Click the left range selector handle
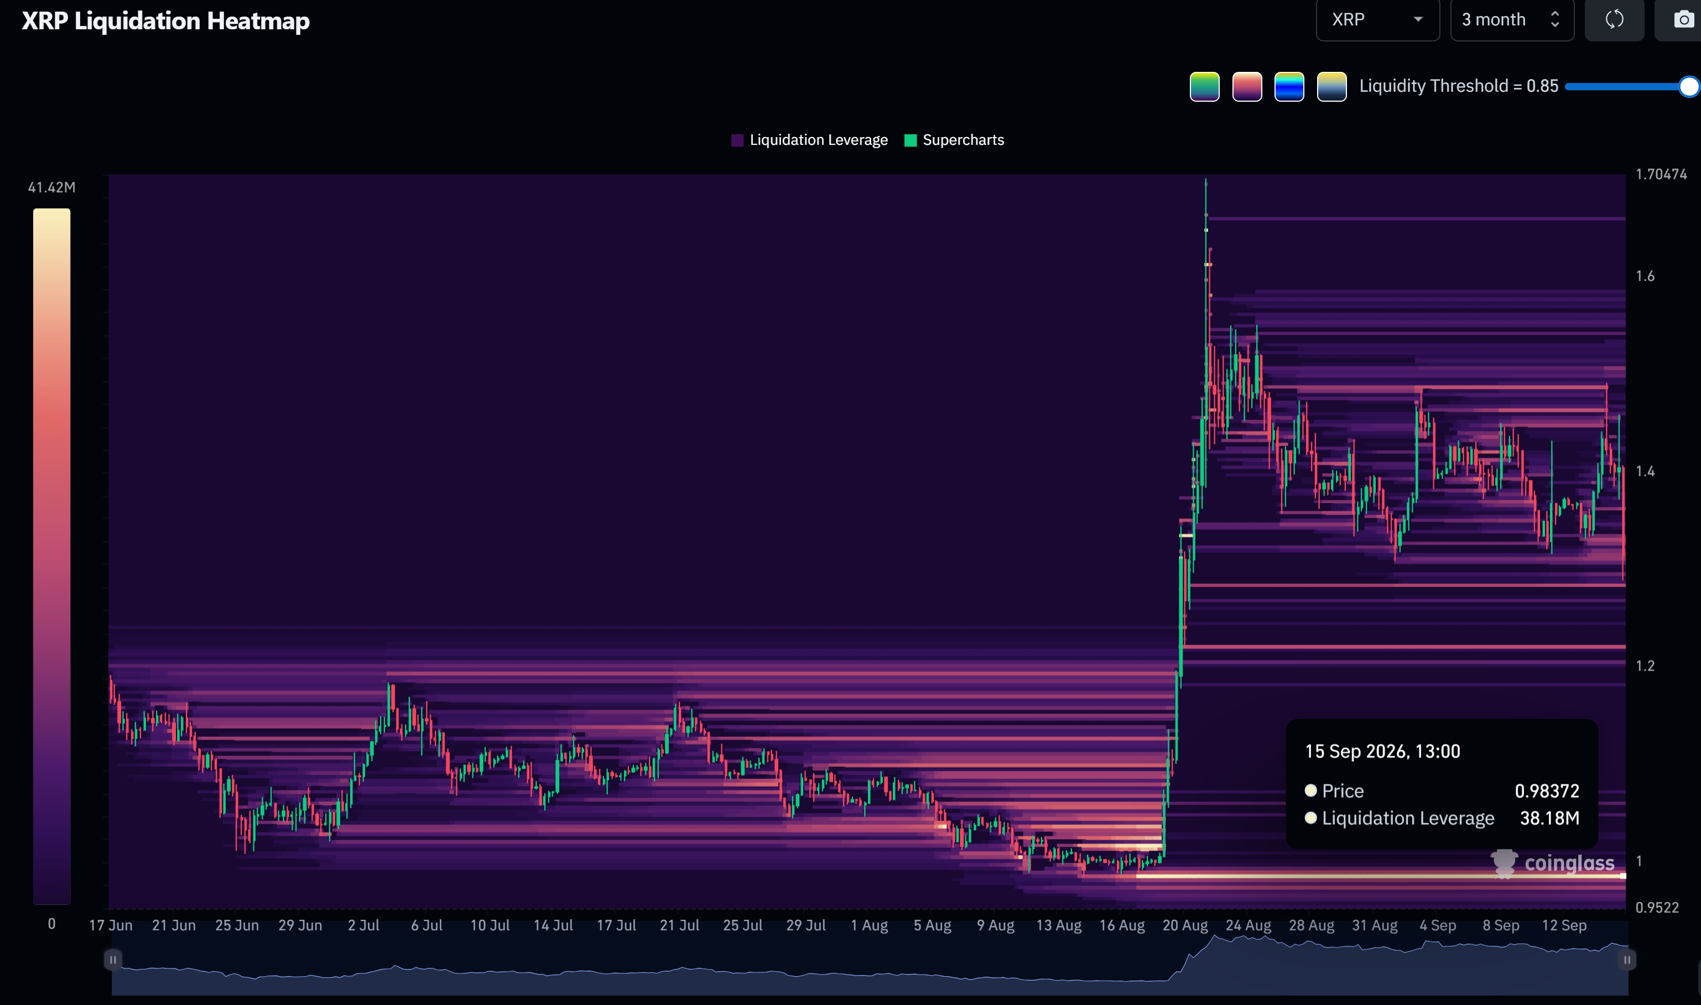This screenshot has width=1701, height=1005. tap(113, 960)
